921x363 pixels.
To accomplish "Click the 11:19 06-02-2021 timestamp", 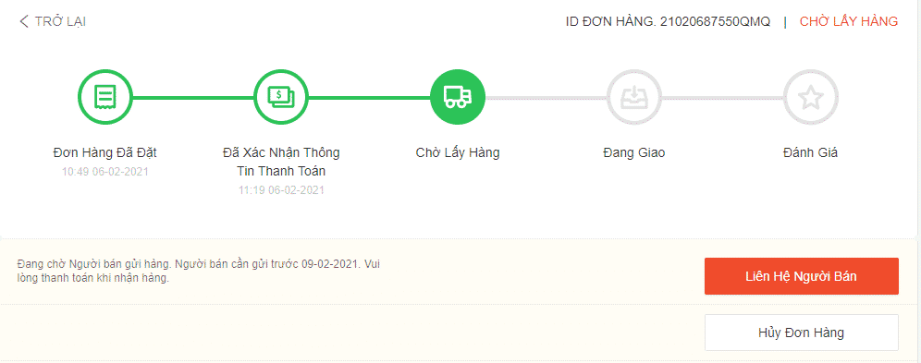I will point(281,190).
